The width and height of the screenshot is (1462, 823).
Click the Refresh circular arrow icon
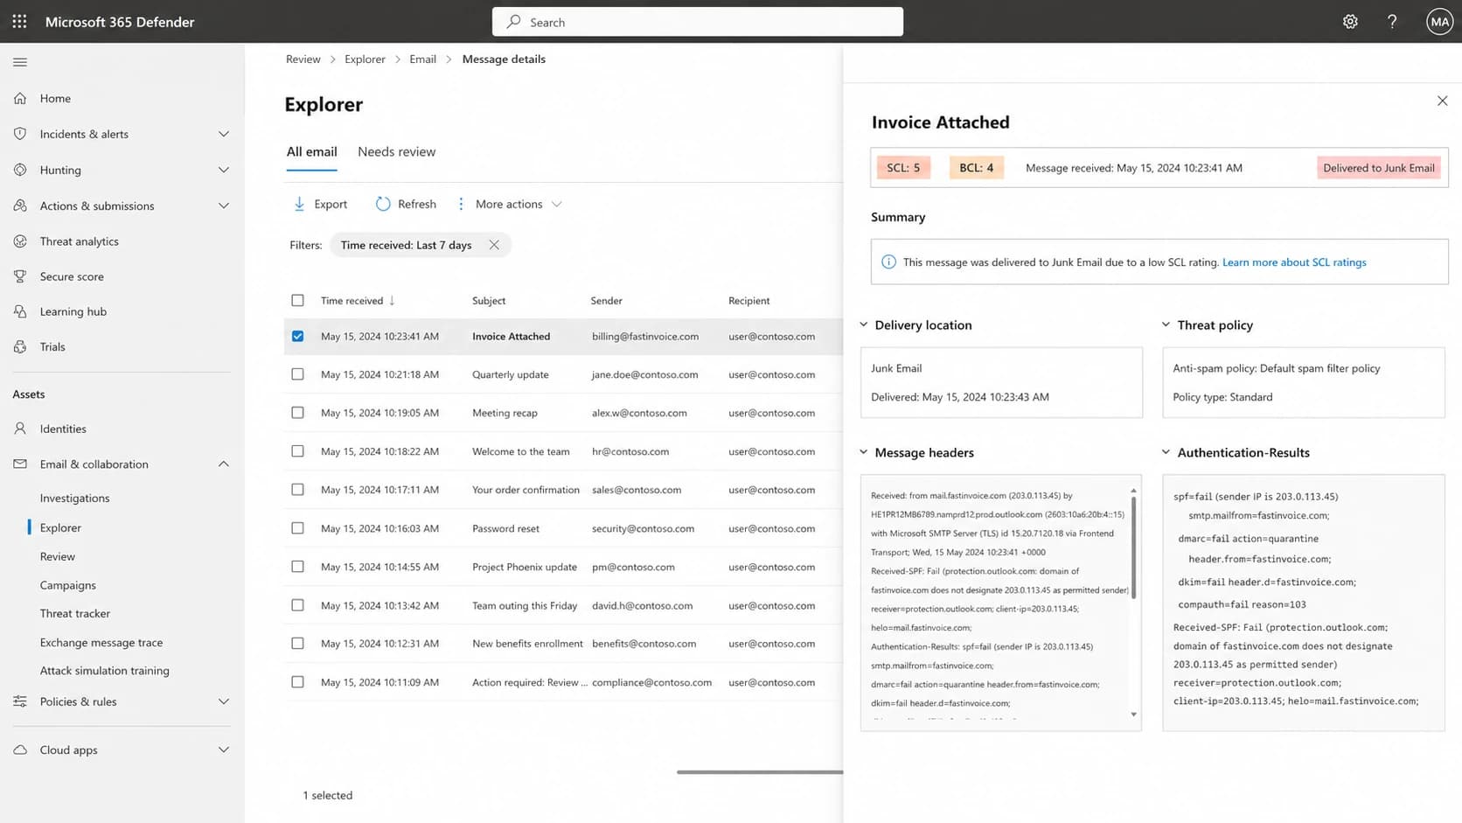[x=383, y=204]
